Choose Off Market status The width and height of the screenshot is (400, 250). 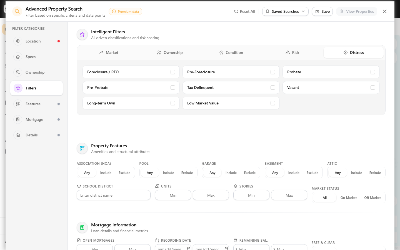pos(372,198)
